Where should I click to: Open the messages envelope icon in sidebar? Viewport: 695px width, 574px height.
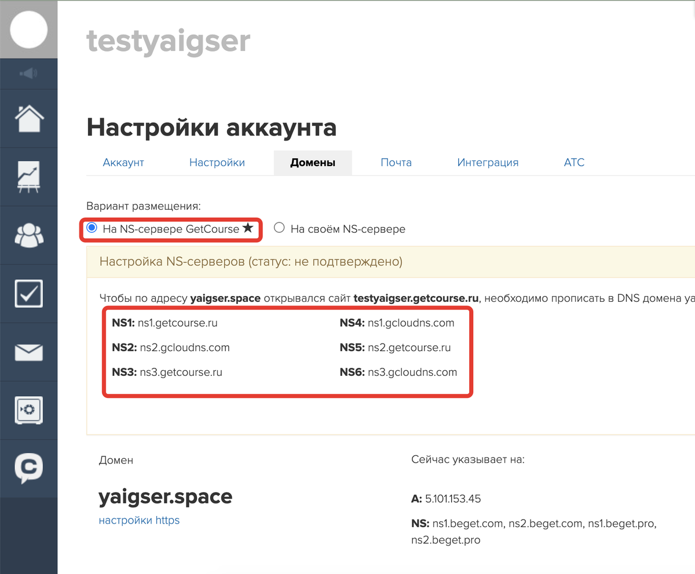pos(28,352)
